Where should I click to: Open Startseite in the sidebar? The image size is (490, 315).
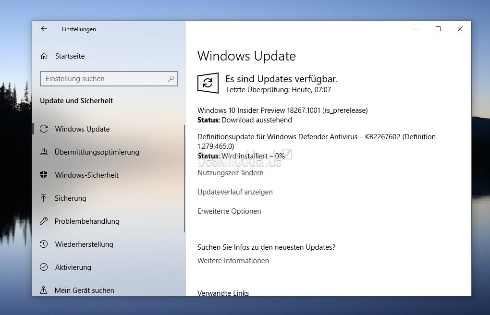point(70,56)
